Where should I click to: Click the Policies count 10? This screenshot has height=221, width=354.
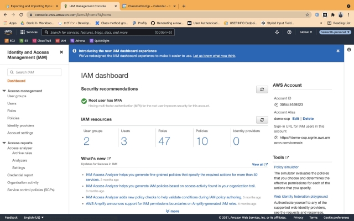click(202, 141)
